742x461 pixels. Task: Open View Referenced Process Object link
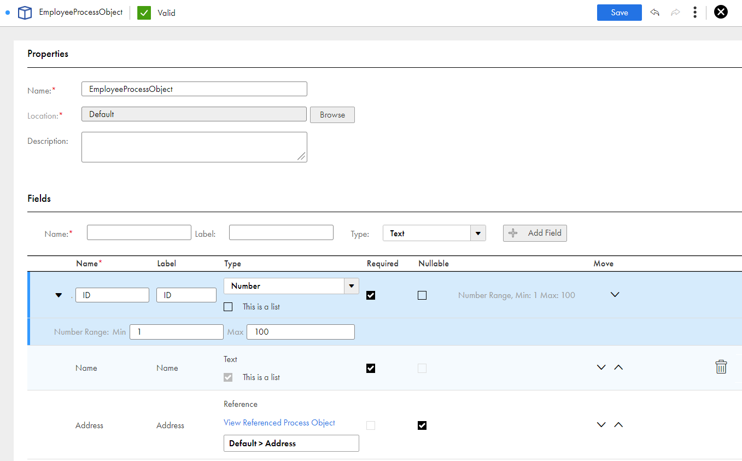279,423
